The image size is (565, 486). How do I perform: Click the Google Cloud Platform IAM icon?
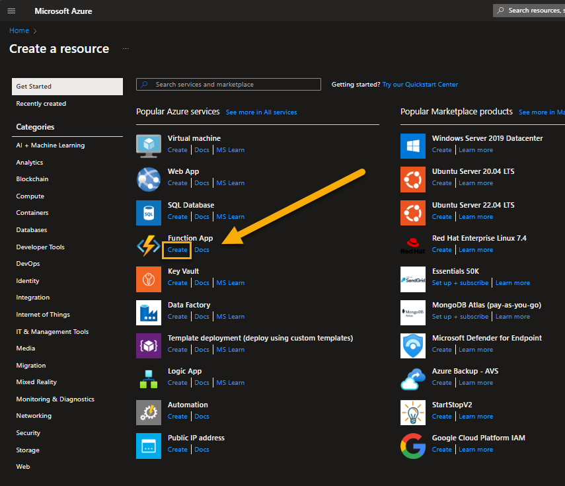click(x=413, y=446)
